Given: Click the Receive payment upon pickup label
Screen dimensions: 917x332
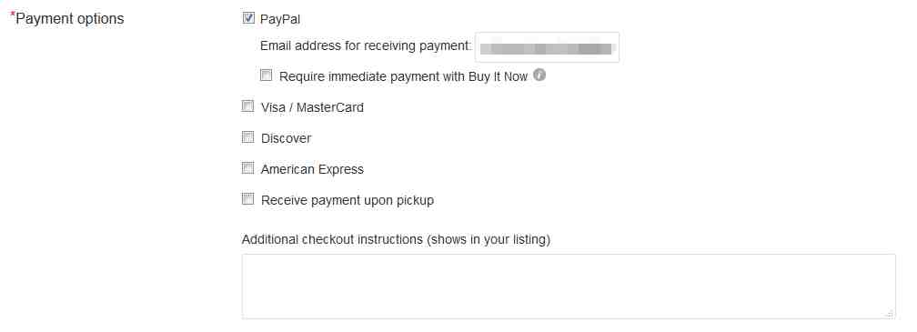Looking at the screenshot, I should (348, 200).
